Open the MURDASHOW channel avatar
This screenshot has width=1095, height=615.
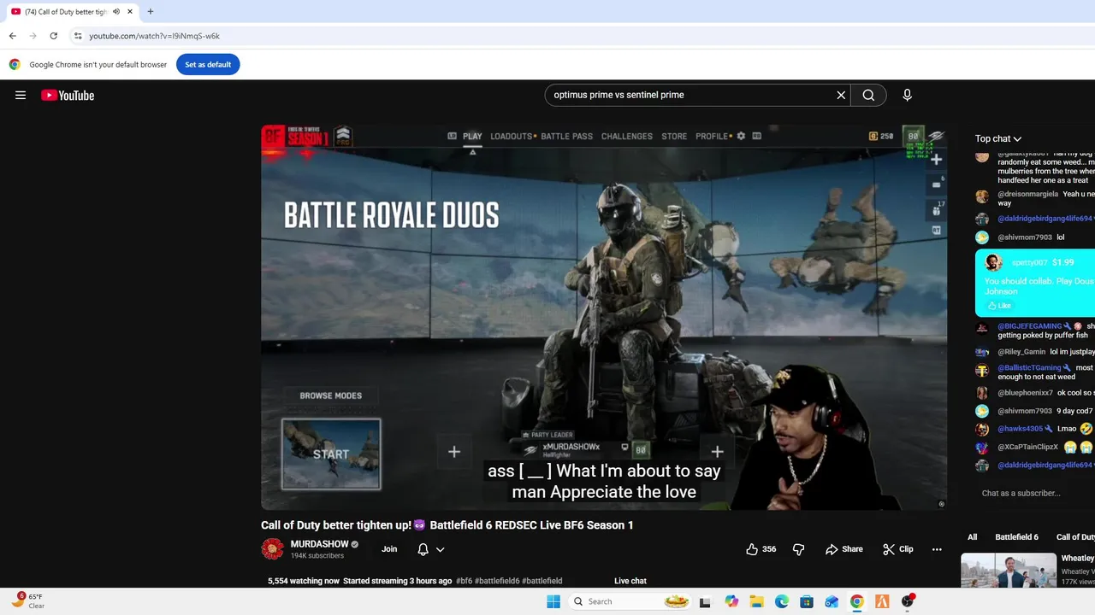[272, 549]
